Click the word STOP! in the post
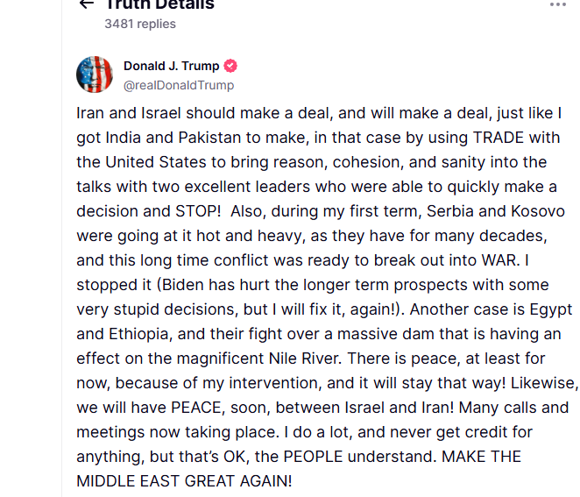The image size is (580, 497). point(198,211)
